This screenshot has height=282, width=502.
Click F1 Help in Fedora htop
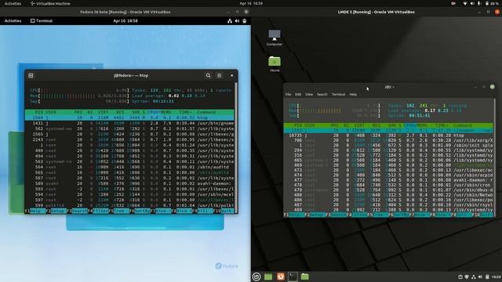pyautogui.click(x=35, y=211)
